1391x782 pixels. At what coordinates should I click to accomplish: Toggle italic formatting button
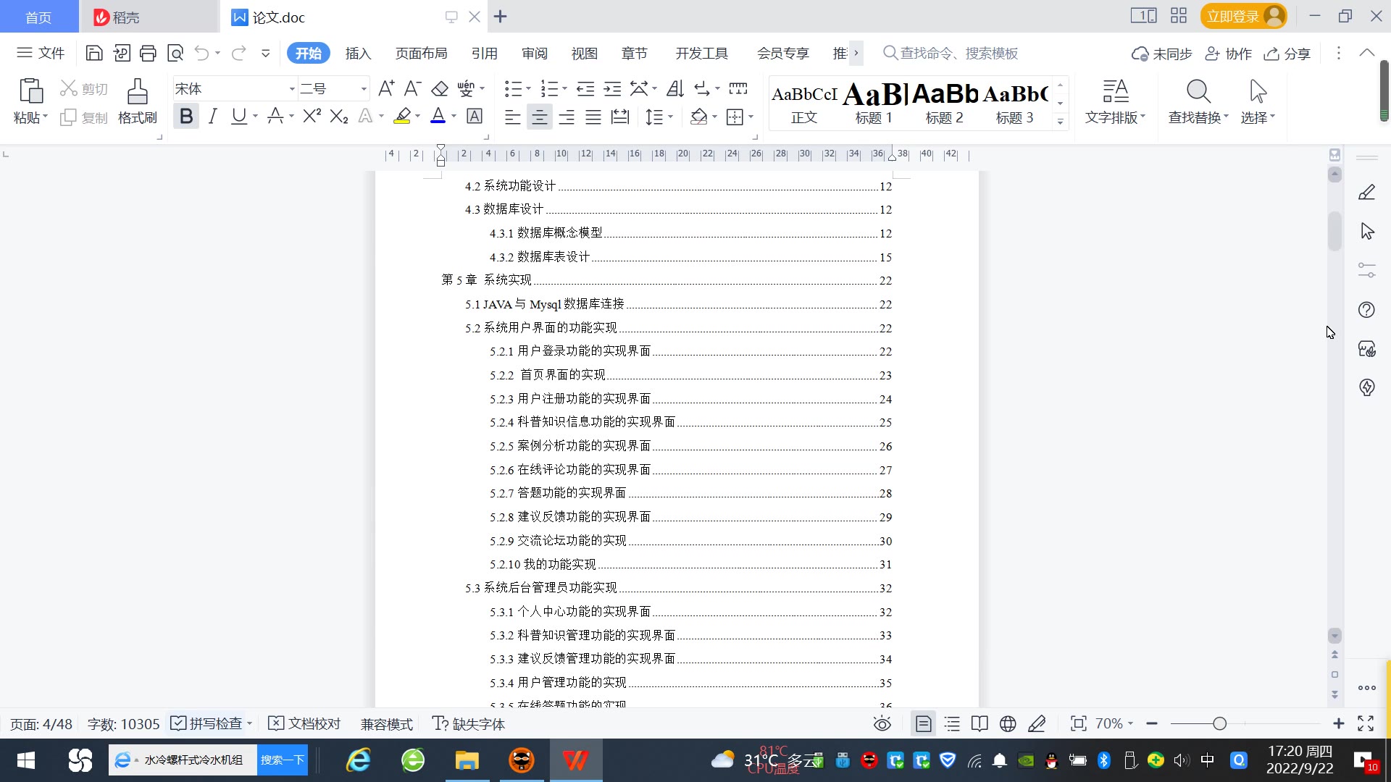[212, 116]
